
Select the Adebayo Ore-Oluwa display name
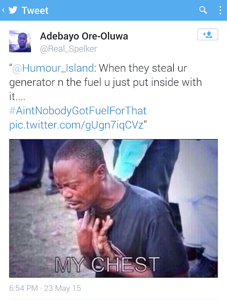84,36
